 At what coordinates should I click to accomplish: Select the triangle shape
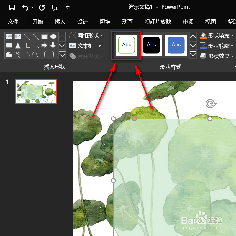[x=18, y=45]
